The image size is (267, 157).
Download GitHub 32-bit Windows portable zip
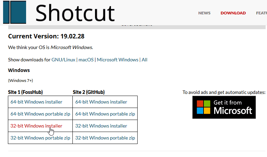[x=105, y=138]
